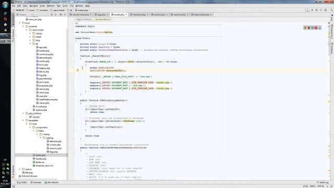
Task: Click the 'modules' breadcrumb in navigation bar
Action: point(42,10)
